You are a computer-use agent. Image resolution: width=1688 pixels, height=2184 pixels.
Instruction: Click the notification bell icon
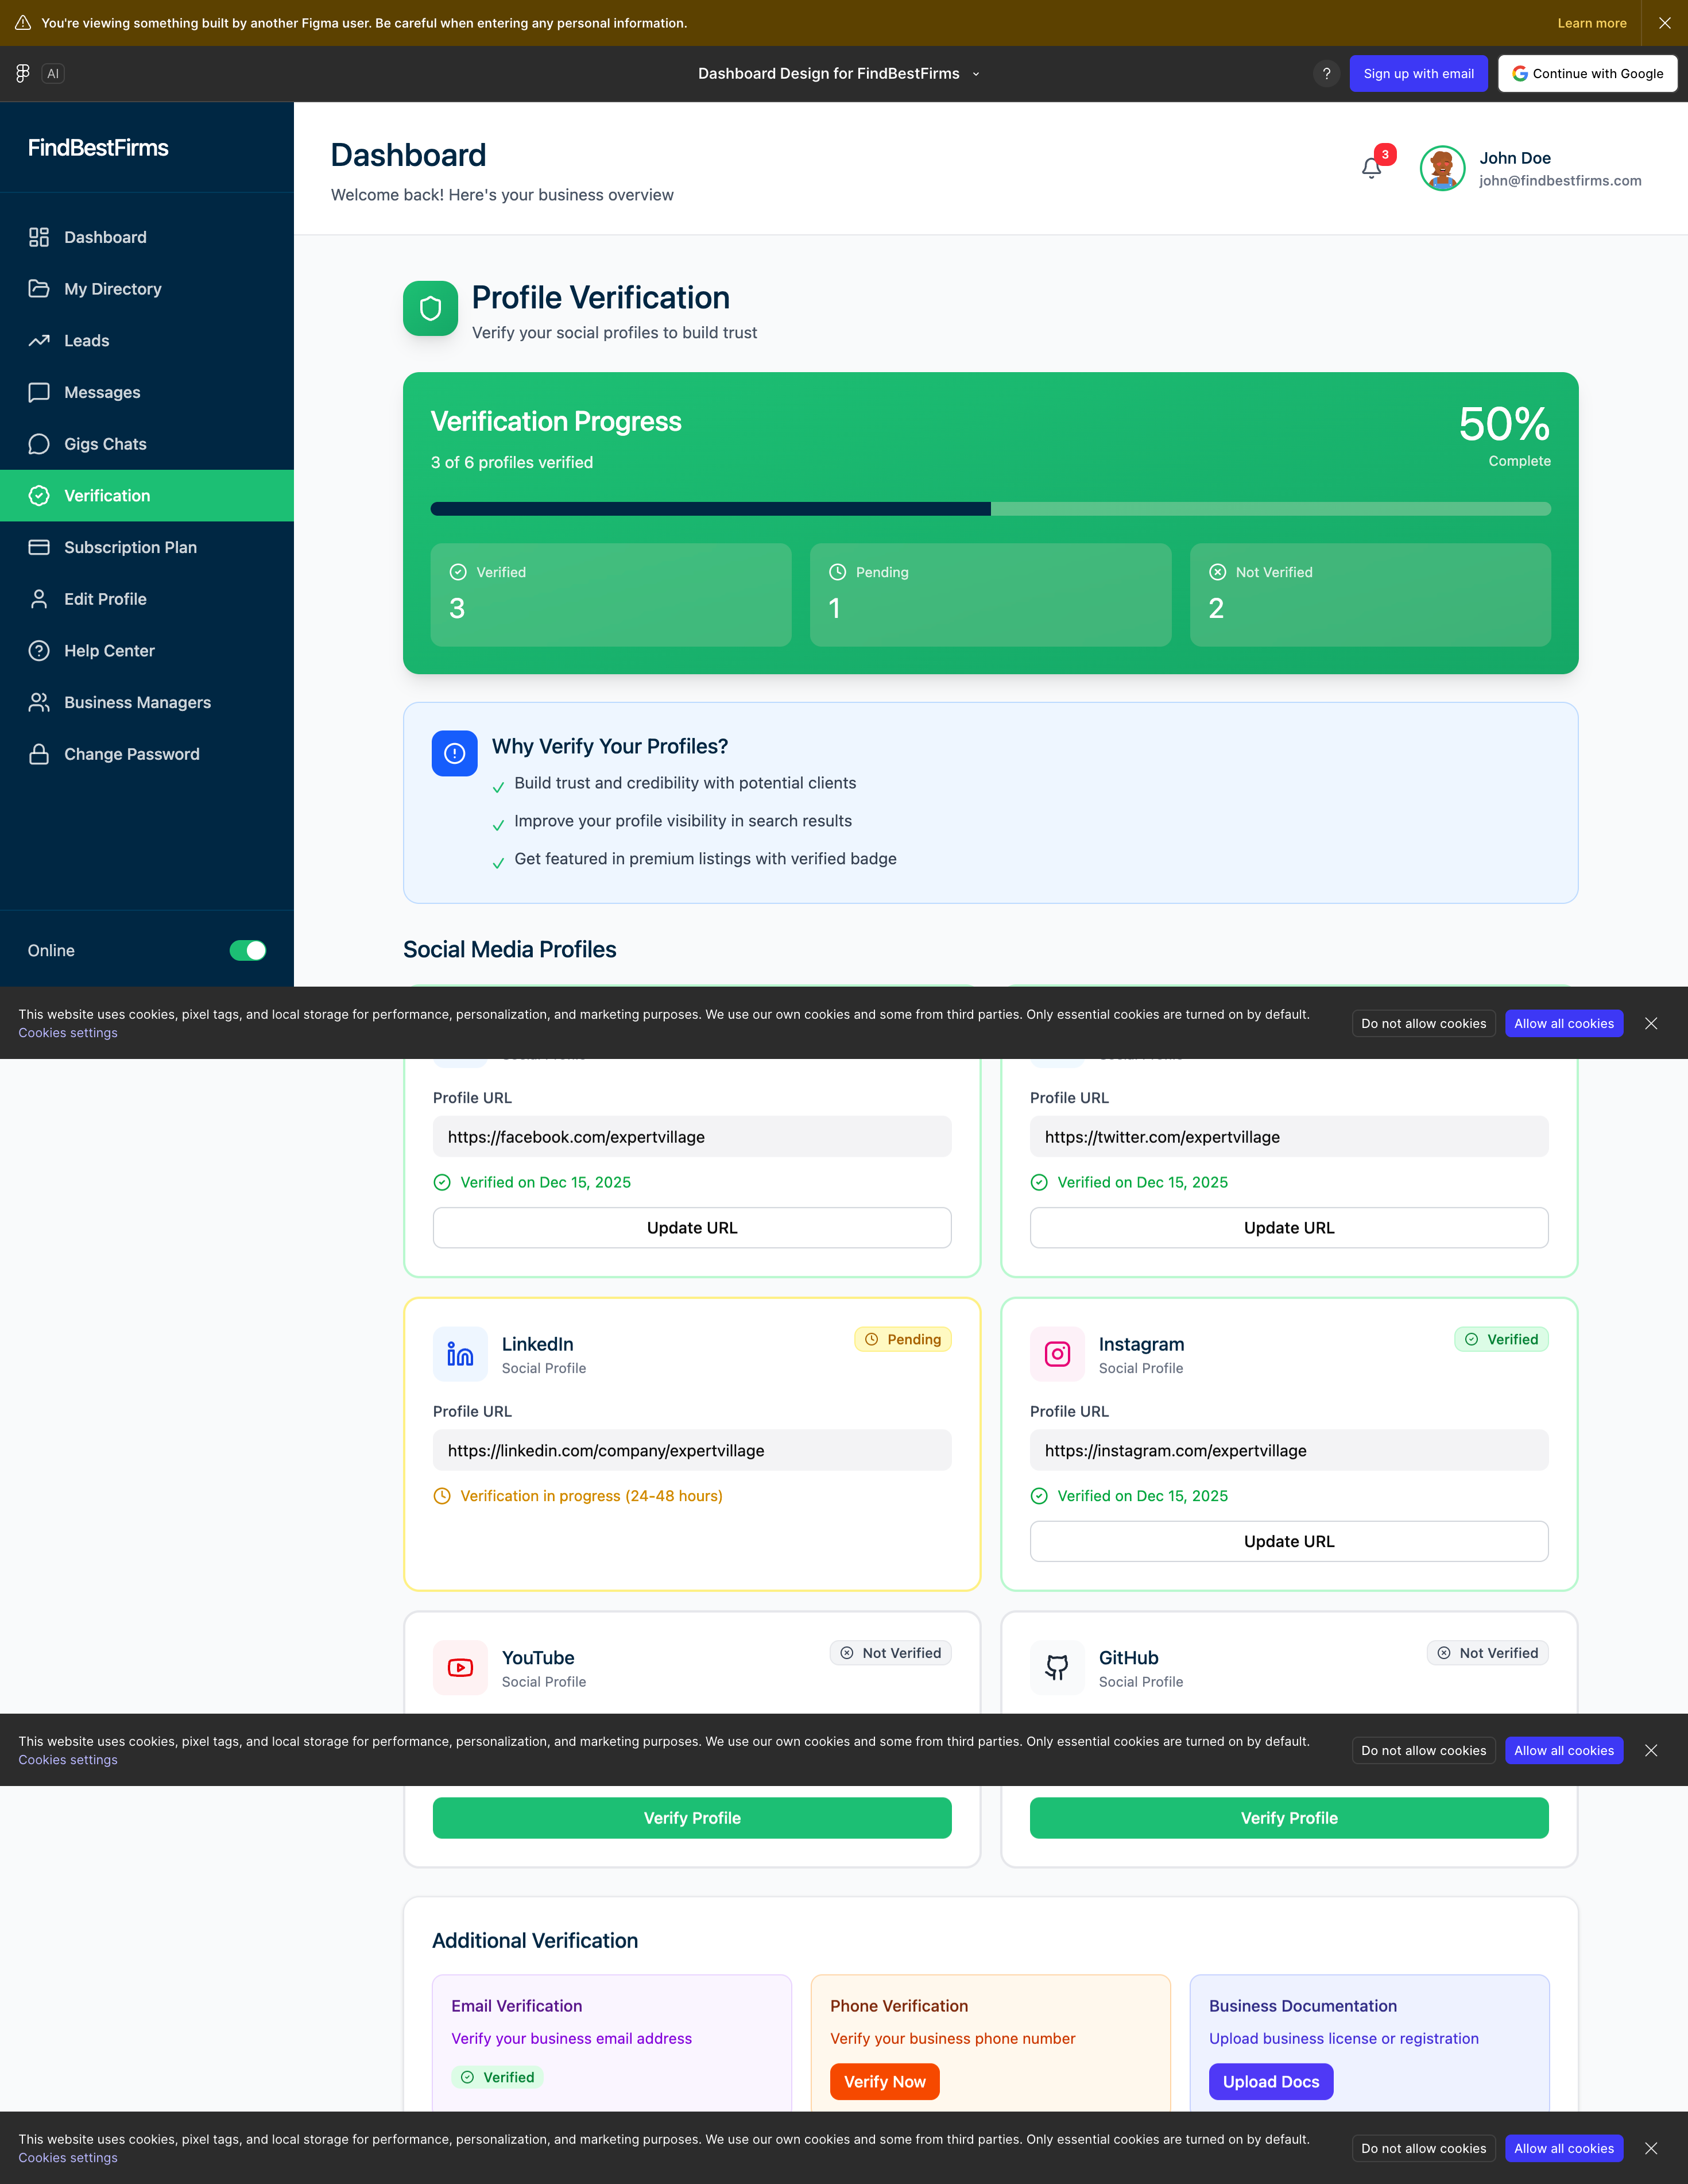tap(1371, 168)
